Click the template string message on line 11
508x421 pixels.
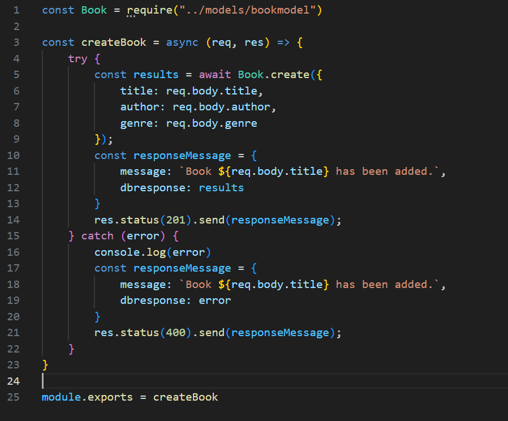pyautogui.click(x=309, y=171)
